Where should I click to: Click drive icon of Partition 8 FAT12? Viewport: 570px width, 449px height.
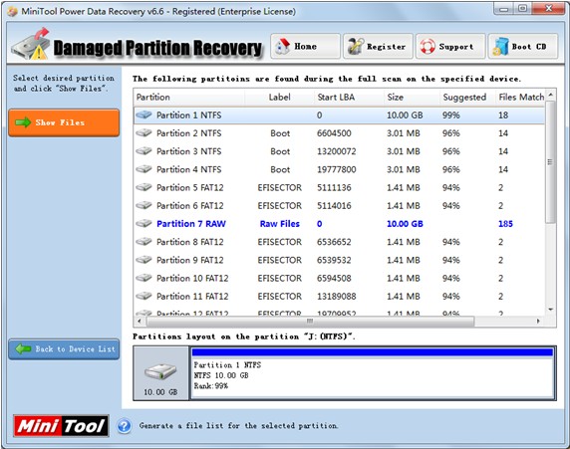tap(143, 242)
